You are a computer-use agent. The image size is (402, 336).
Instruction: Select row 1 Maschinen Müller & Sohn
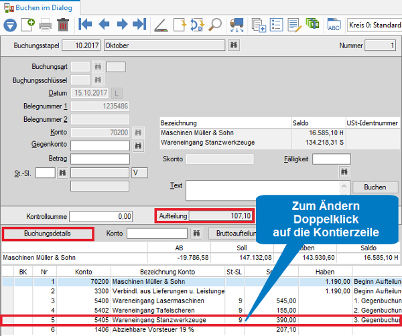click(201, 282)
